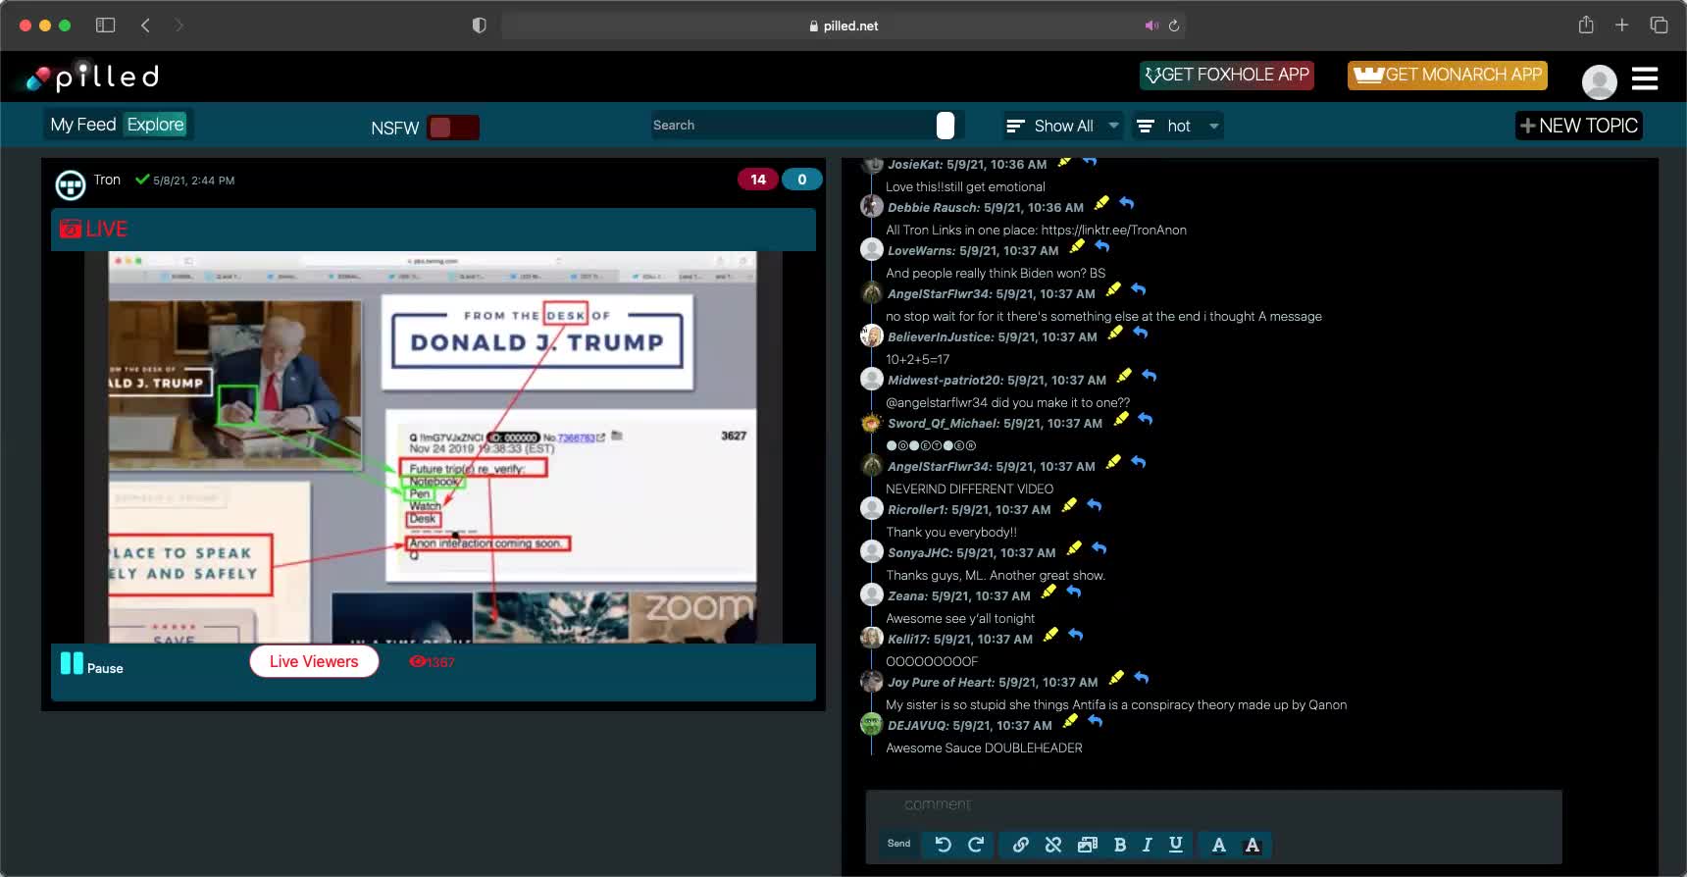Reply to Debbie Rausch's comment
This screenshot has height=877, width=1687.
coord(1127,203)
